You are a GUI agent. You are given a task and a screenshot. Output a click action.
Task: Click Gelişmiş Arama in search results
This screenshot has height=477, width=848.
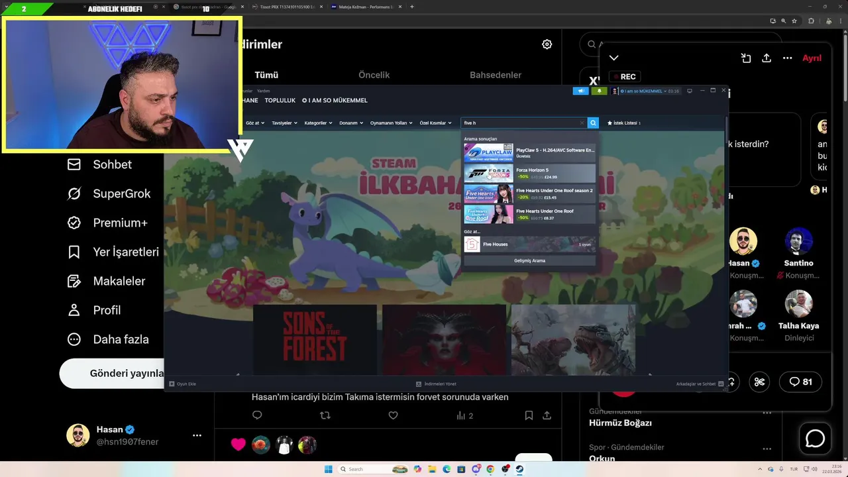pos(529,260)
